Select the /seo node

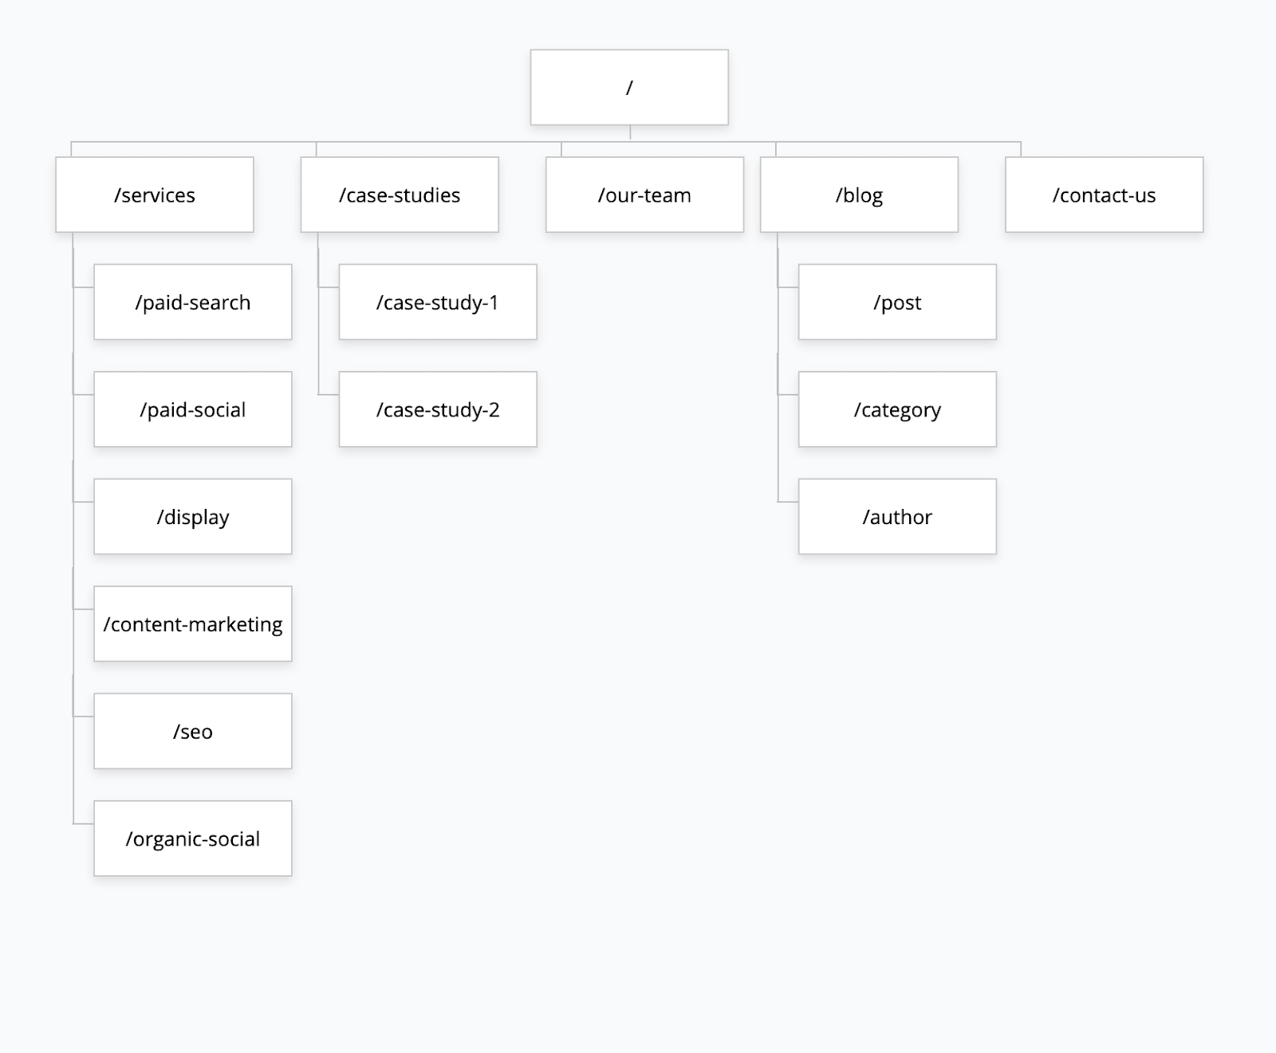[x=193, y=732]
